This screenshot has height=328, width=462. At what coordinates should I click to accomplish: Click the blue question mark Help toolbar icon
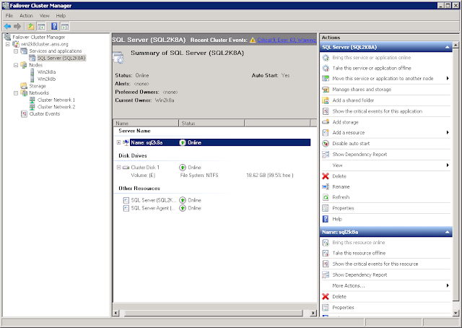pyautogui.click(x=54, y=27)
